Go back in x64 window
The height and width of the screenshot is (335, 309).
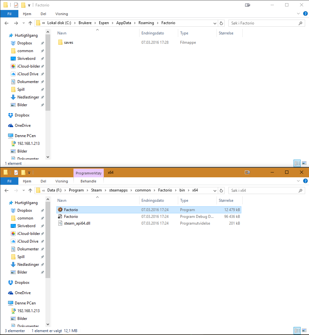pos(7,191)
